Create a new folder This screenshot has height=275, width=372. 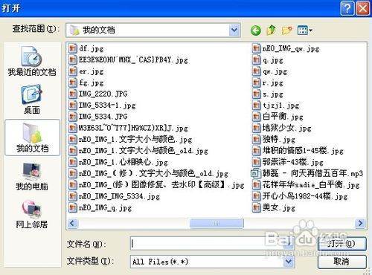point(286,30)
